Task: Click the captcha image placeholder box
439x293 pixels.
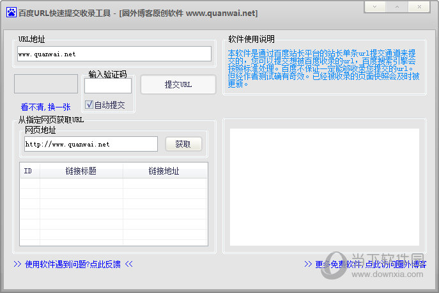Action: click(46, 84)
